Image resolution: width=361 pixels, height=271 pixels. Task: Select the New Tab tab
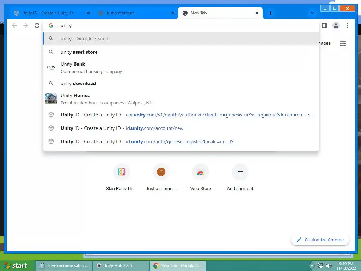point(220,13)
